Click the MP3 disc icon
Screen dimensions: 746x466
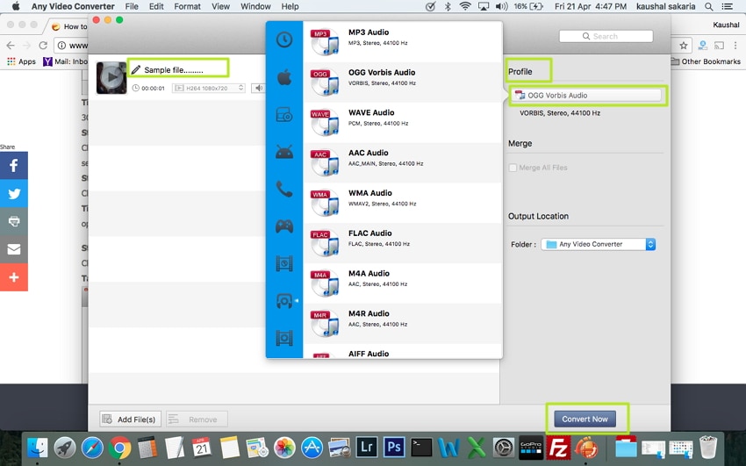coord(325,42)
